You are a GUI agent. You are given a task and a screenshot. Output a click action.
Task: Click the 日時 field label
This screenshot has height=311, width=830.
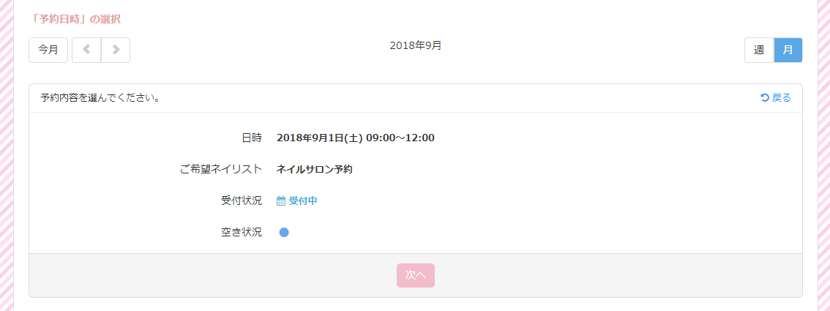coord(252,138)
